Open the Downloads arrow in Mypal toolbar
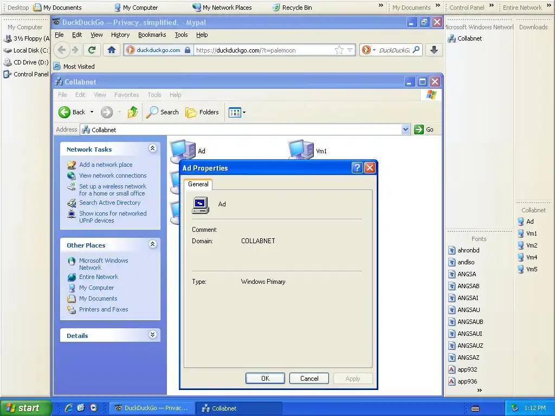This screenshot has height=416, width=555. 434,50
